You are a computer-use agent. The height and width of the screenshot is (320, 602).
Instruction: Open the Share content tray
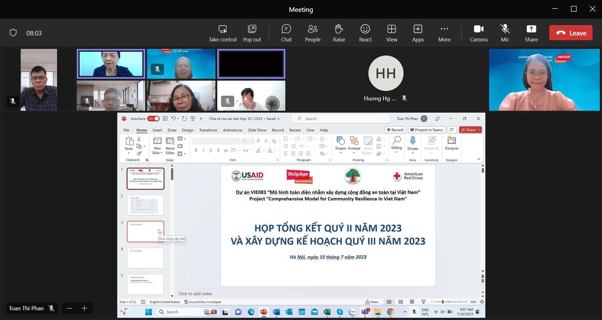click(531, 33)
